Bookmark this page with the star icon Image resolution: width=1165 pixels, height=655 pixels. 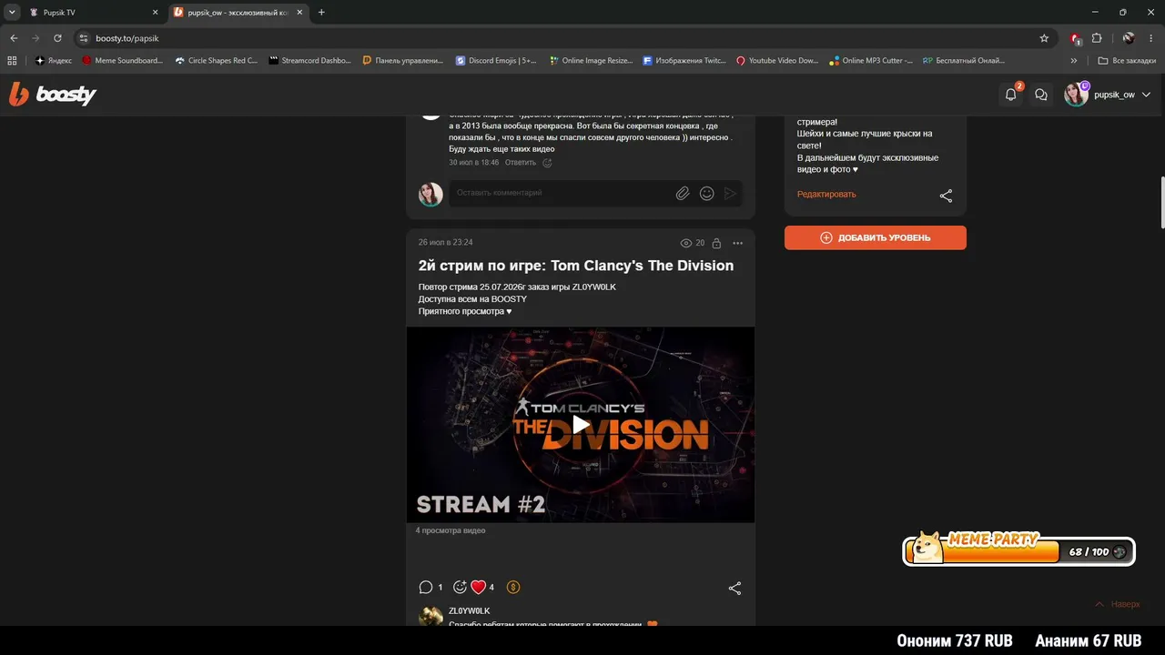click(x=1044, y=38)
